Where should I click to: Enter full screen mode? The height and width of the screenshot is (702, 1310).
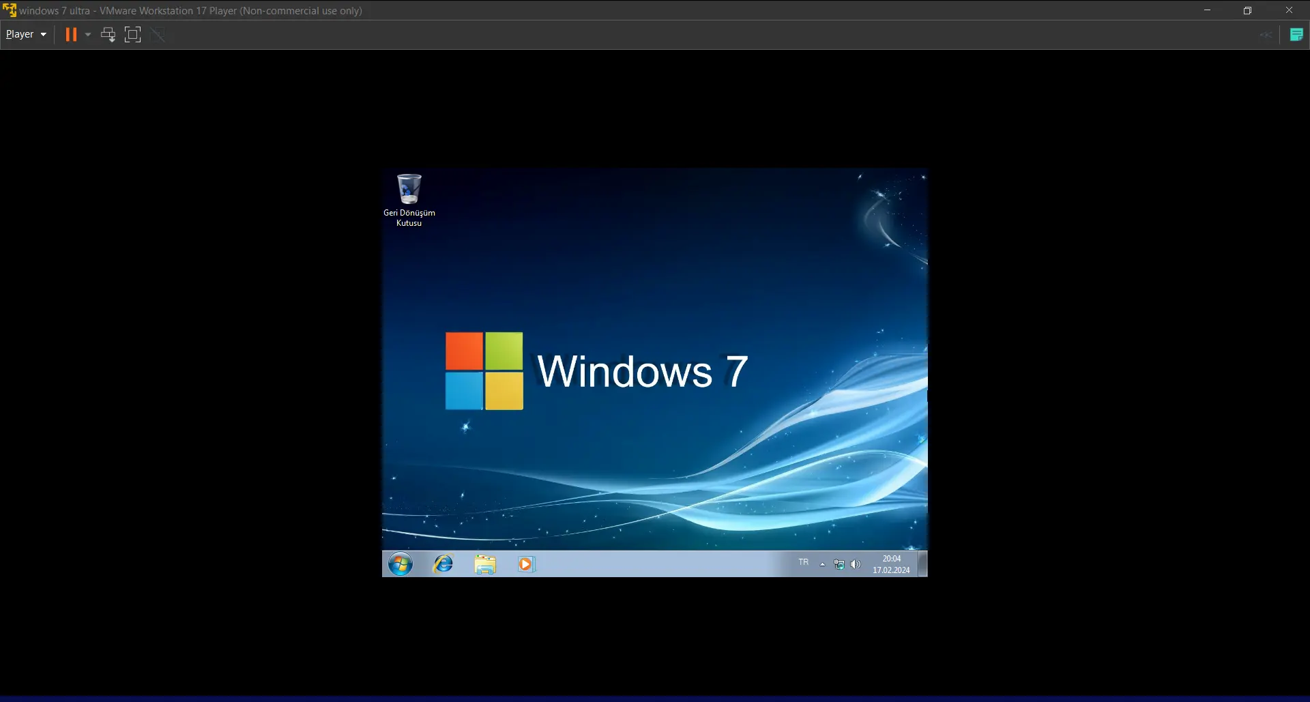click(133, 35)
